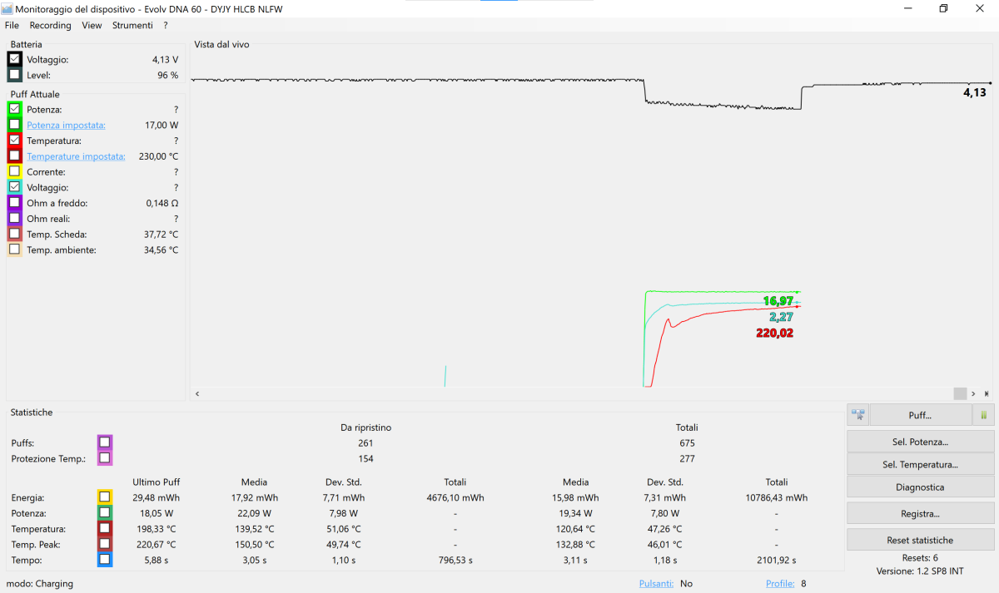
Task: Click the chart scrollbar's left arrow
Action: coord(197,393)
